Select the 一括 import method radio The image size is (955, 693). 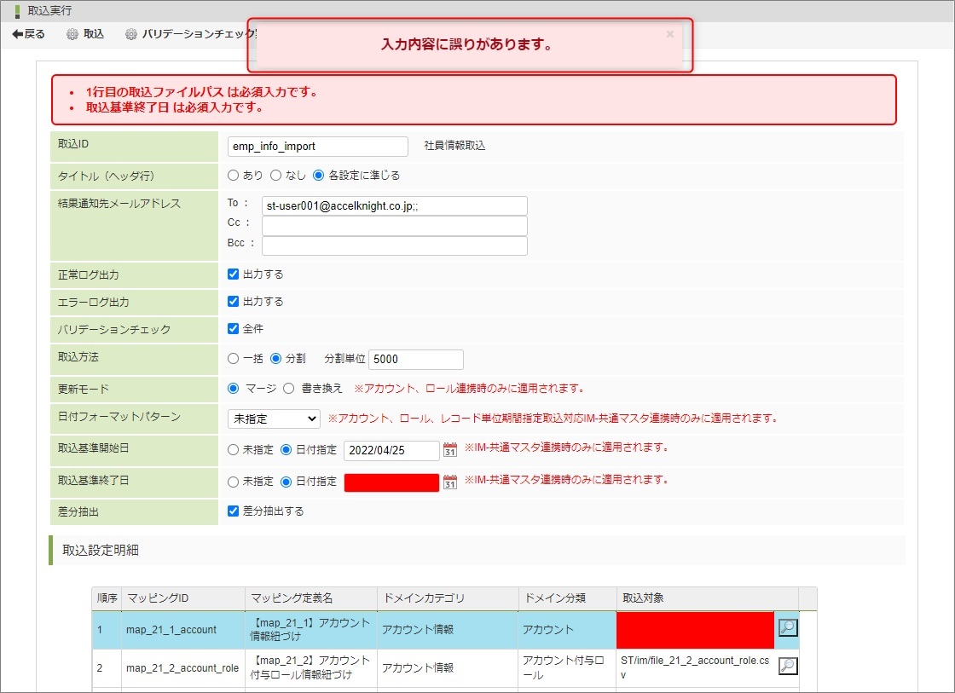point(234,359)
